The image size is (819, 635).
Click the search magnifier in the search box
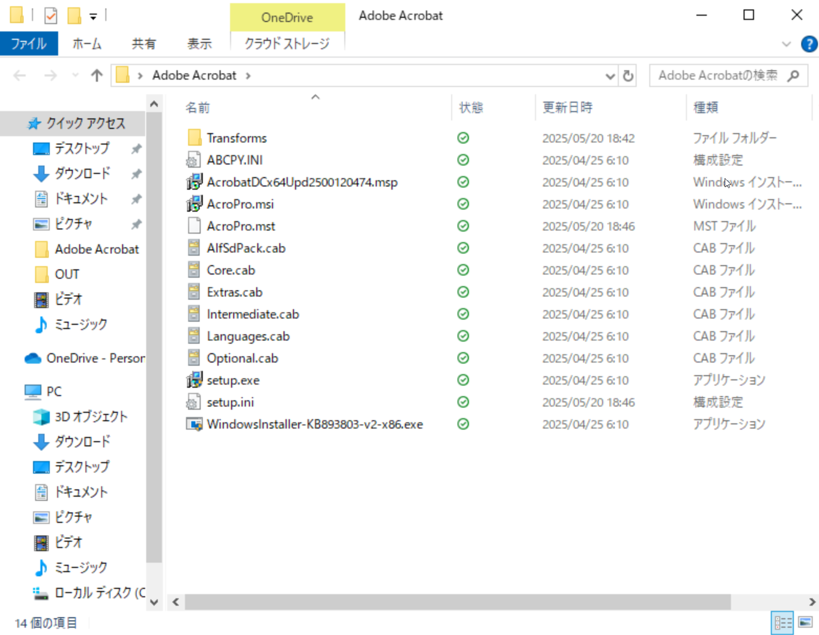coord(793,75)
